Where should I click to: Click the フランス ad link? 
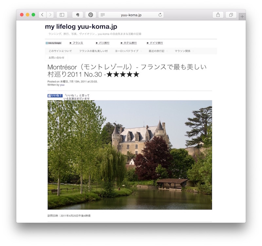tap(76, 43)
